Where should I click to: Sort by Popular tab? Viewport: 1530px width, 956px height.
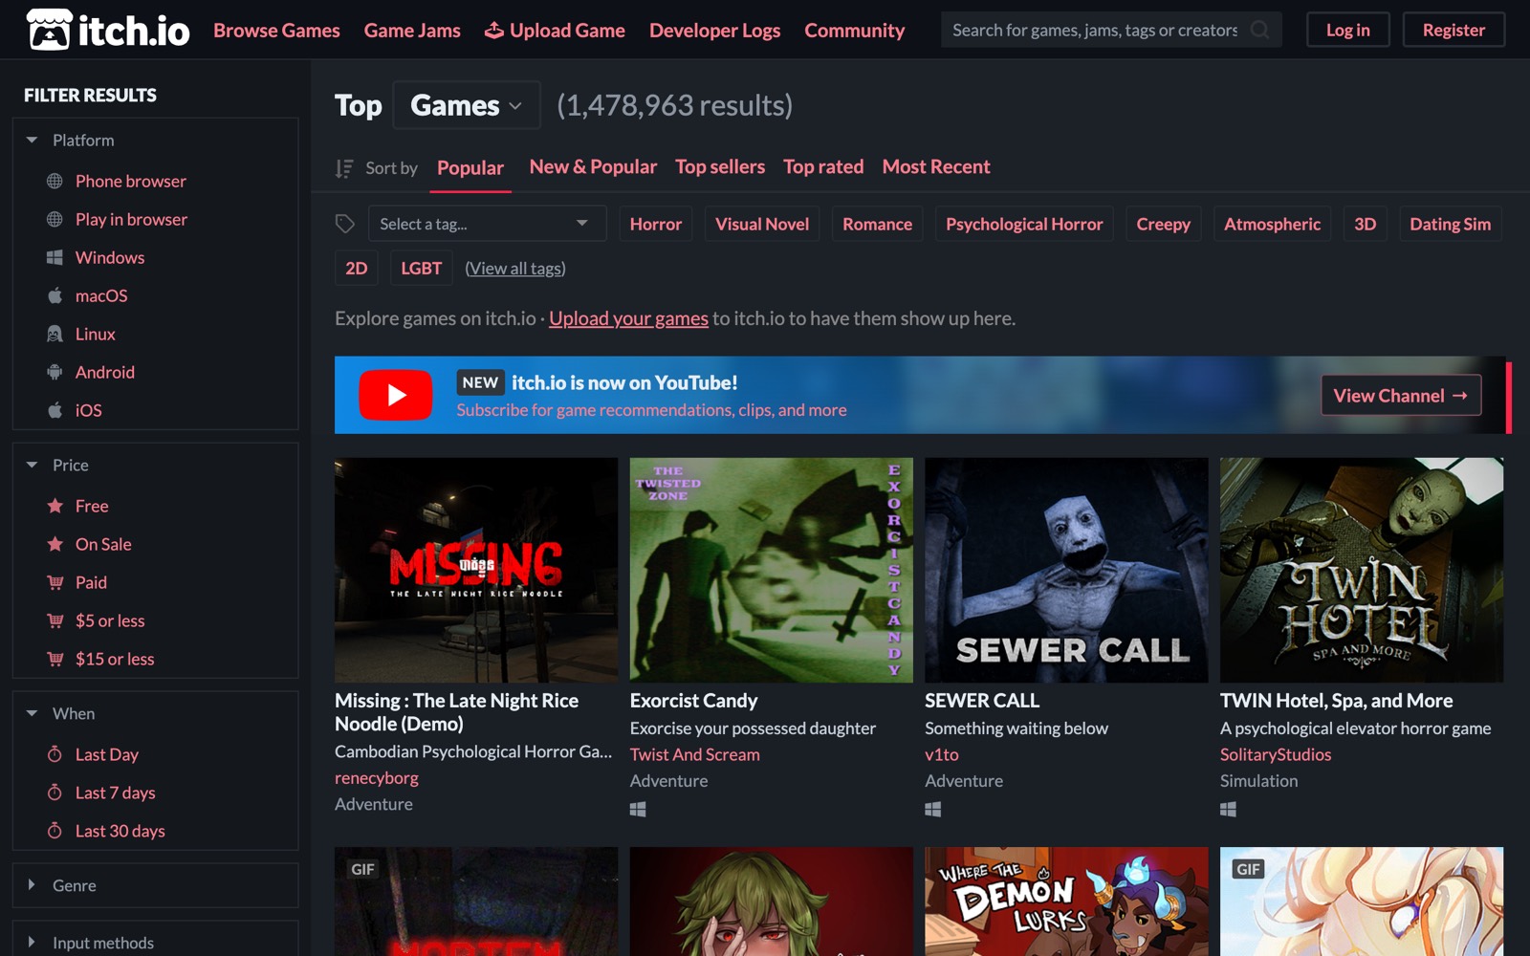pyautogui.click(x=470, y=168)
